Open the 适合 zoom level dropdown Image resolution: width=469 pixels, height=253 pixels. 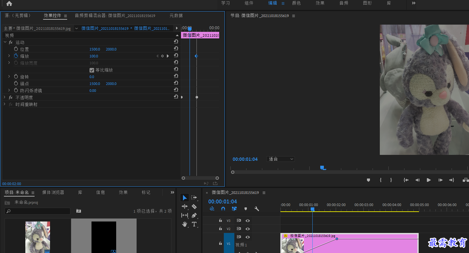coord(280,159)
